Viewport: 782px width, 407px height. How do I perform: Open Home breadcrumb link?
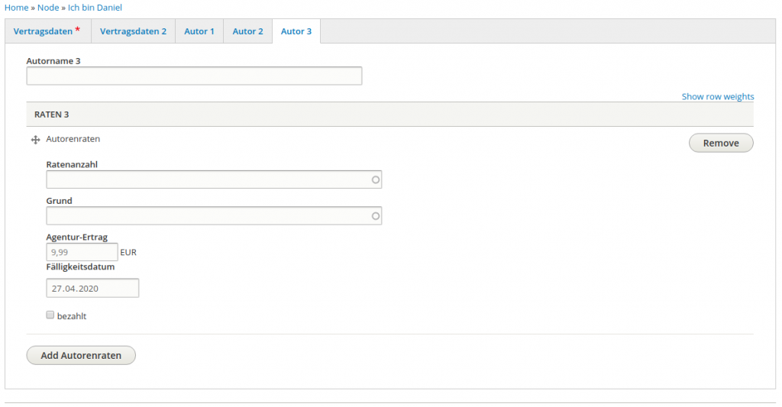coord(17,8)
